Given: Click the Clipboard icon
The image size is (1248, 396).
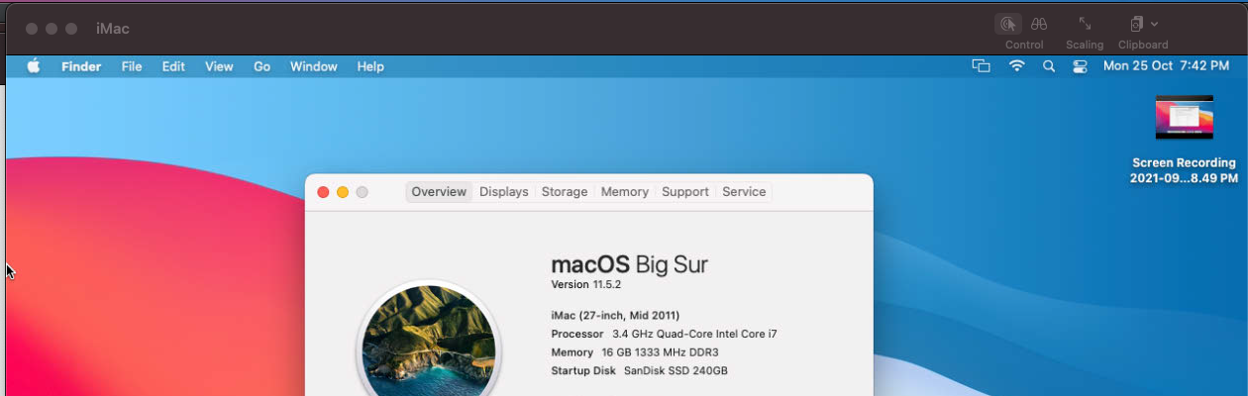Looking at the screenshot, I should click(1137, 24).
